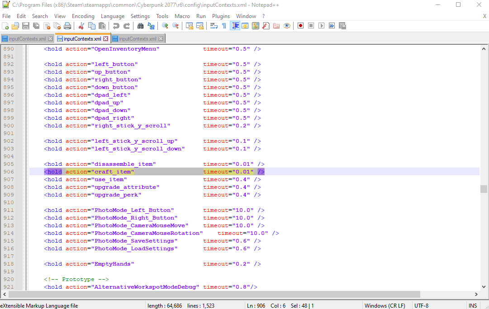The width and height of the screenshot is (489, 309).
Task: Close the third inputContexts.xml tab
Action: [161, 39]
